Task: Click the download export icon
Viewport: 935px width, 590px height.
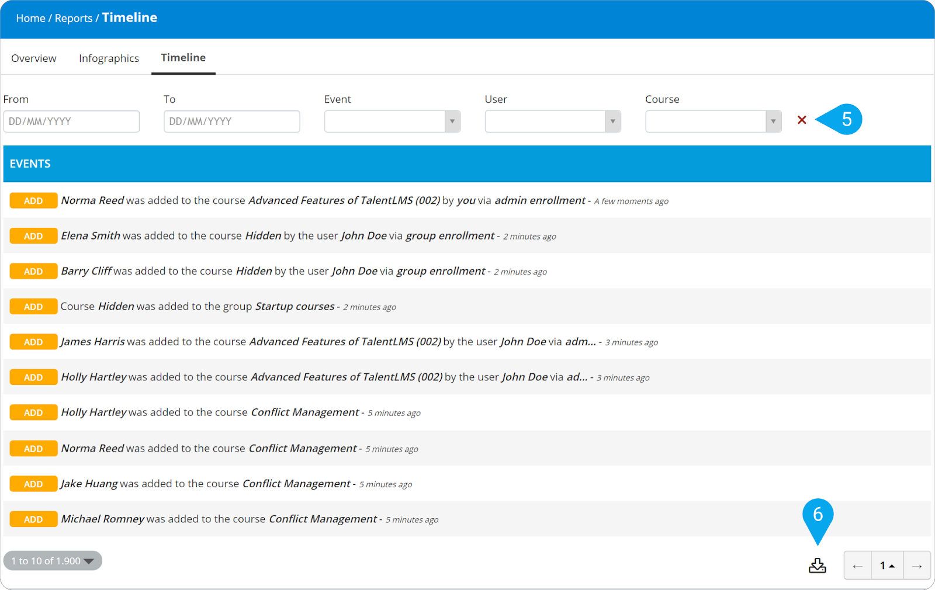Action: (817, 565)
